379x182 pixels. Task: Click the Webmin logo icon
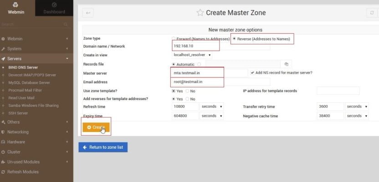[x=15, y=5]
